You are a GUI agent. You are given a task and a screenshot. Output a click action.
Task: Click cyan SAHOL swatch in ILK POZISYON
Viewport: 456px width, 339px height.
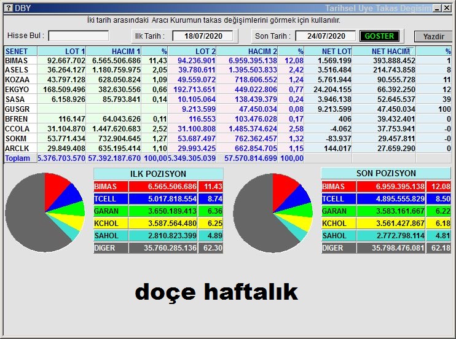click(111, 236)
